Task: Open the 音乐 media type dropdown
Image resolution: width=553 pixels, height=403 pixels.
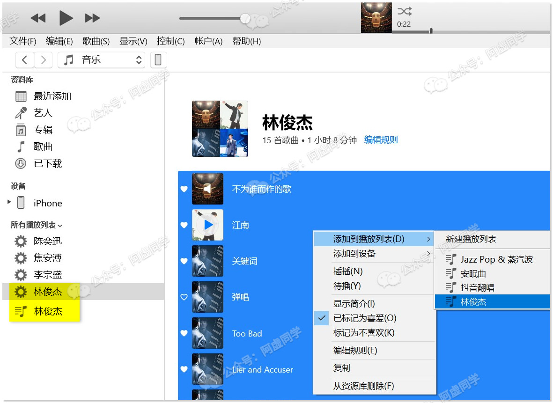Action: point(102,60)
